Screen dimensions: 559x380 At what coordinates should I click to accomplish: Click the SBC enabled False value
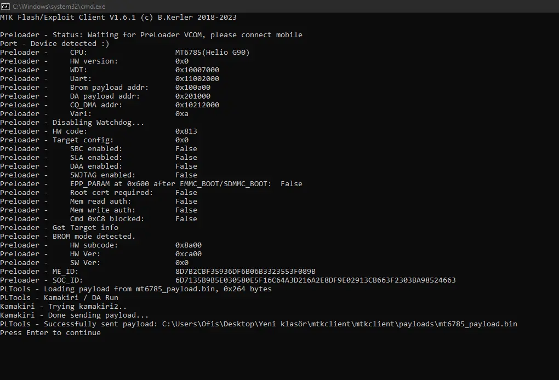pyautogui.click(x=186, y=148)
